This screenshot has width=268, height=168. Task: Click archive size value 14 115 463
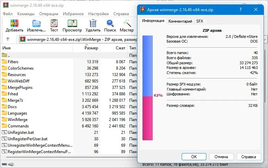248,68
